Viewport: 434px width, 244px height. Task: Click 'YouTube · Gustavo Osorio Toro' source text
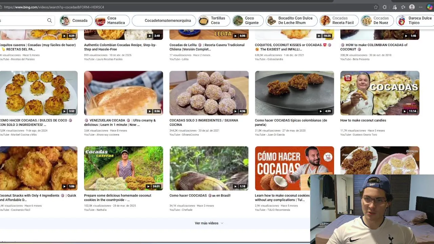pos(359,135)
